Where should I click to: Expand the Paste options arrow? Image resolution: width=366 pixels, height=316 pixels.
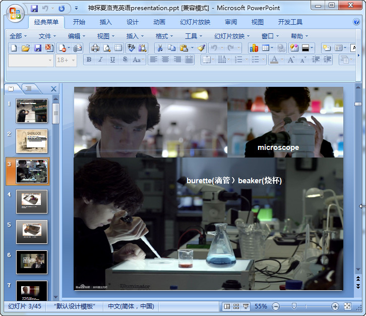point(193,48)
